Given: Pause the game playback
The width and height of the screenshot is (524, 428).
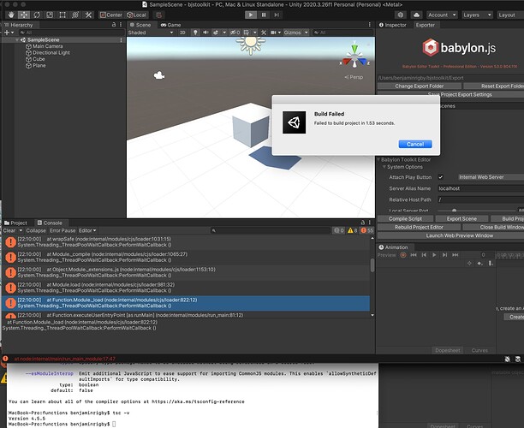Looking at the screenshot, I should (264, 15).
